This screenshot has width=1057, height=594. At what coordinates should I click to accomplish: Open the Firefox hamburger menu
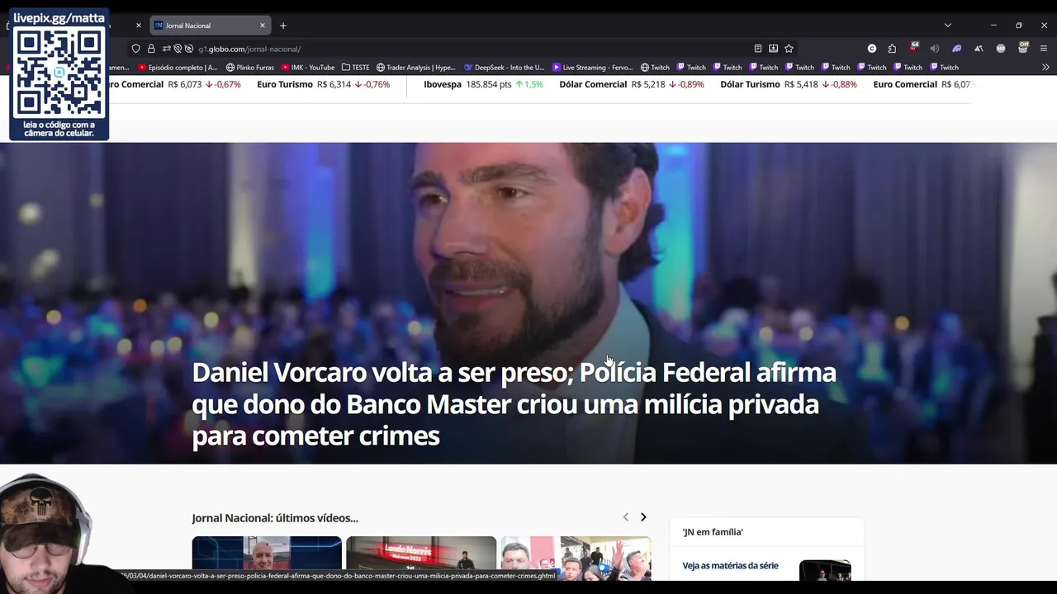(1044, 49)
